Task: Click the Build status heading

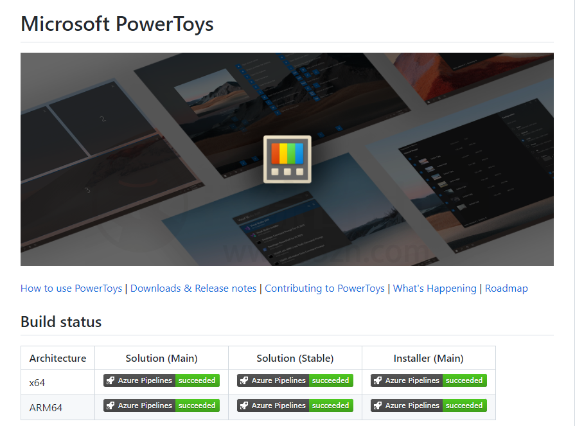Action: [61, 322]
